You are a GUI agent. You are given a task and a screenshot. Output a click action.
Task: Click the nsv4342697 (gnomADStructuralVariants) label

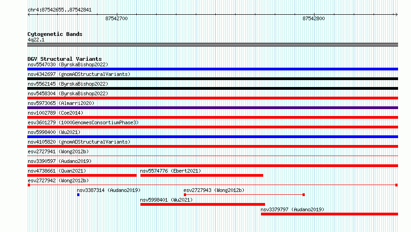coord(79,74)
